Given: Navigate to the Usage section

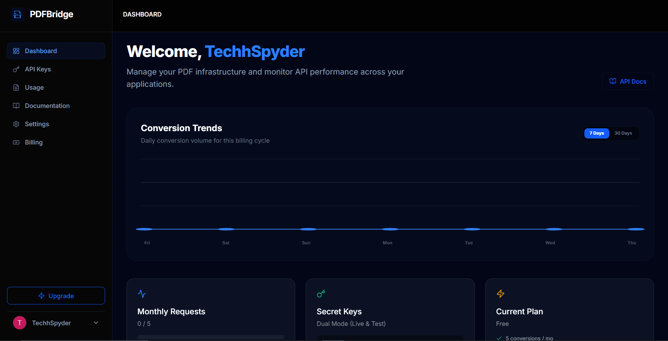Looking at the screenshot, I should (x=34, y=87).
